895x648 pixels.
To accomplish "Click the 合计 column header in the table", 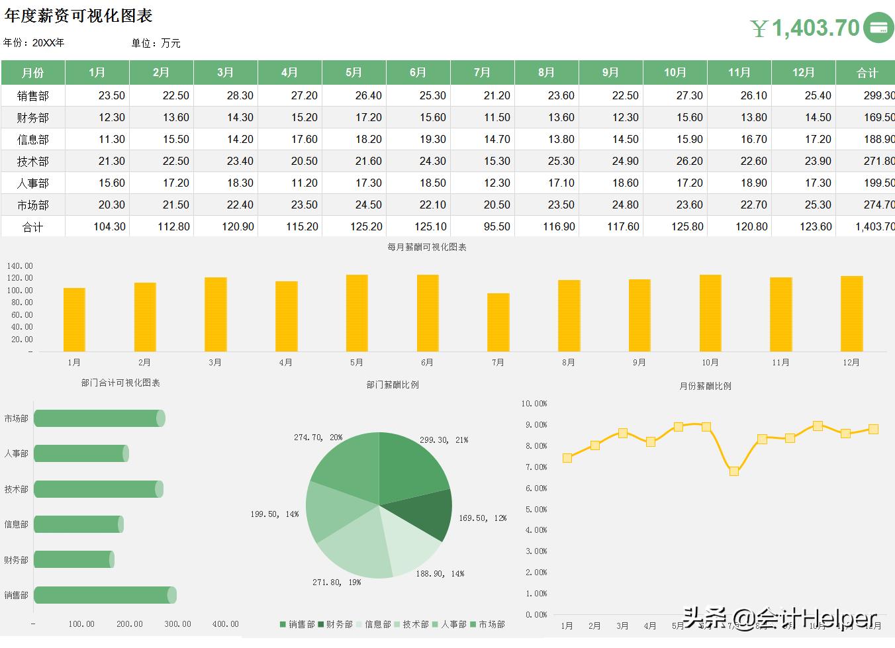I will (867, 72).
